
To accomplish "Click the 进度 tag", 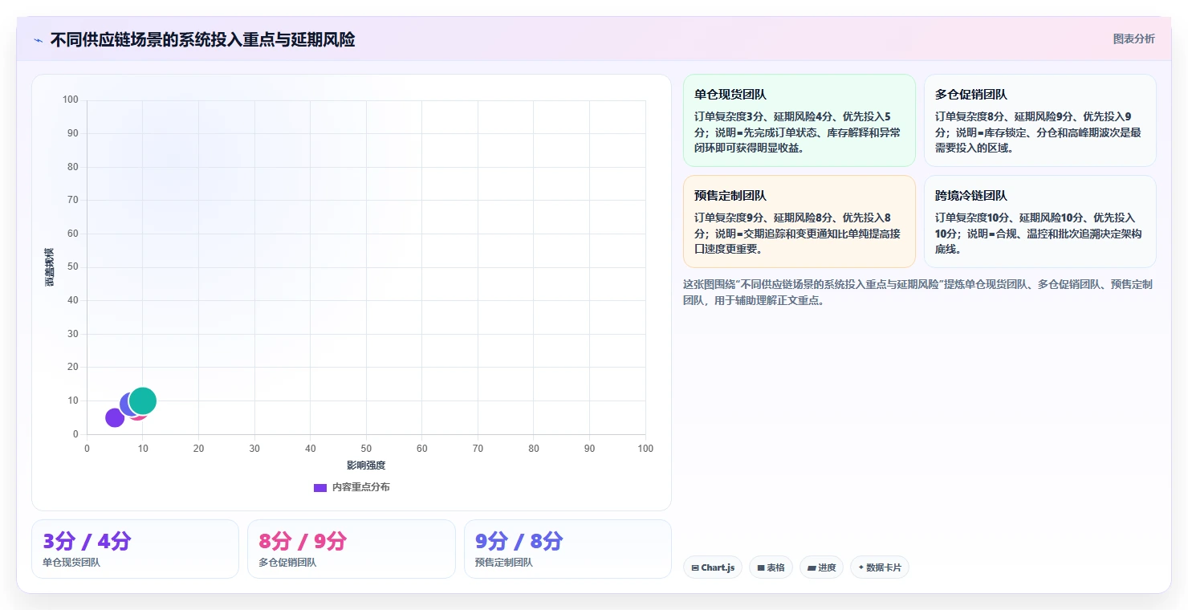I will (821, 567).
